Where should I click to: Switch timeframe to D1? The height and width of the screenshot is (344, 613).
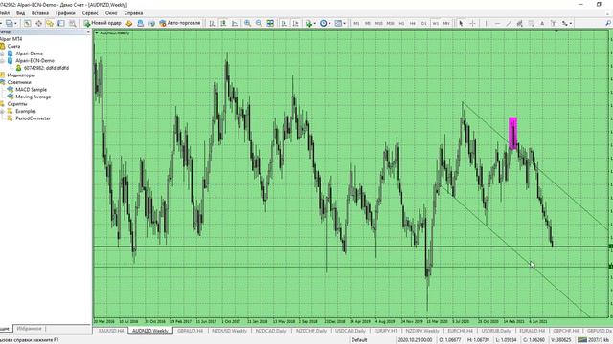tap(423, 23)
